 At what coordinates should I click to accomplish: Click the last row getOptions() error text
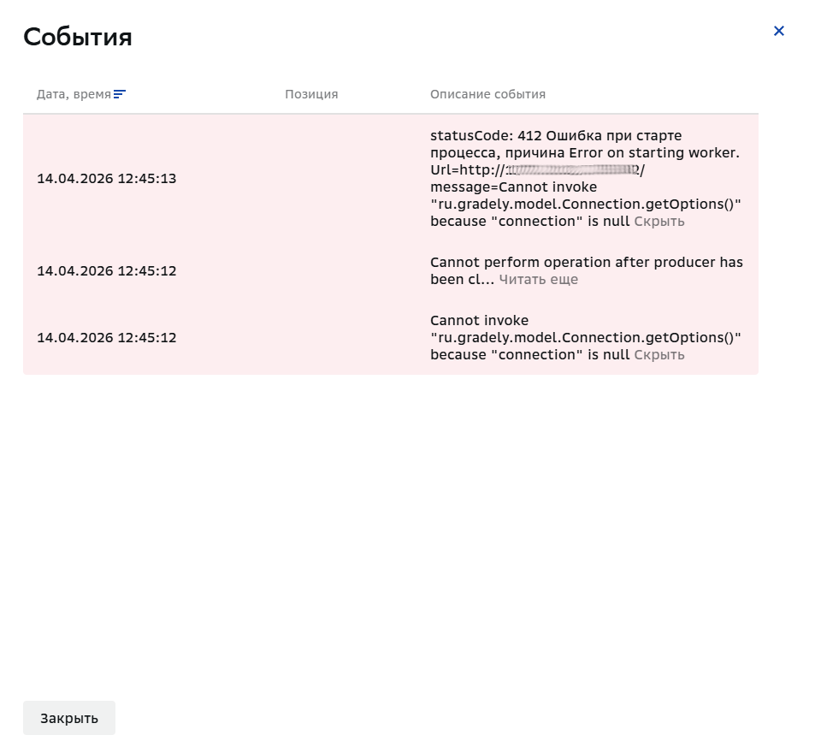pos(585,338)
